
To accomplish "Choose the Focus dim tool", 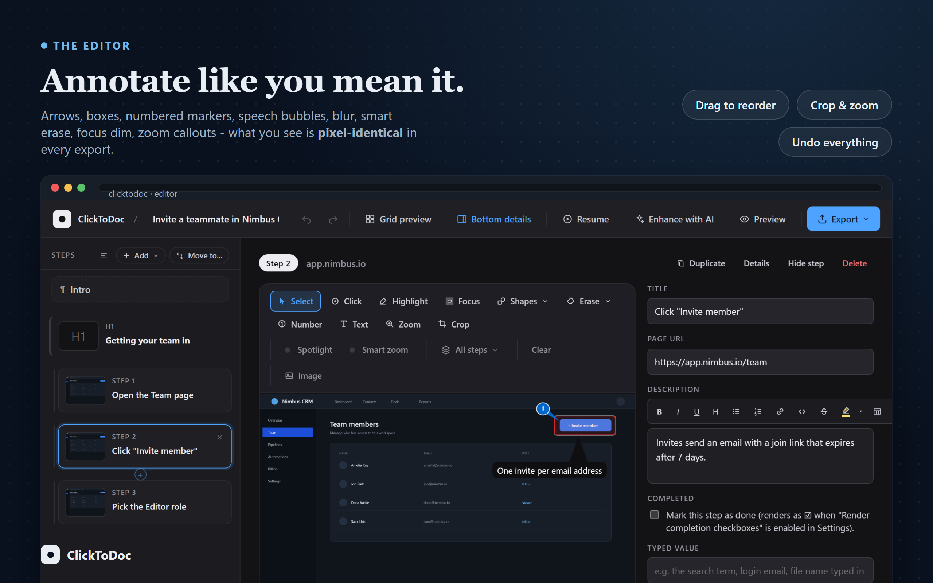I will click(462, 301).
